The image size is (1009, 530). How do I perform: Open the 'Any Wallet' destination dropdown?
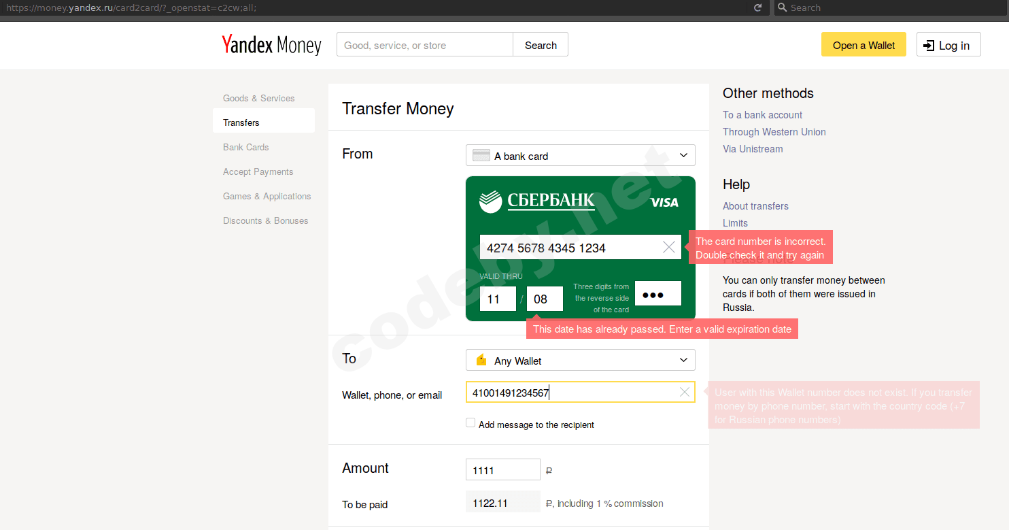(581, 360)
